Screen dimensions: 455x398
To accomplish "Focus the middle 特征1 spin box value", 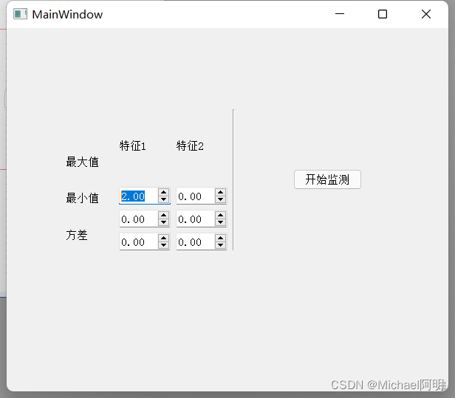I will 139,219.
